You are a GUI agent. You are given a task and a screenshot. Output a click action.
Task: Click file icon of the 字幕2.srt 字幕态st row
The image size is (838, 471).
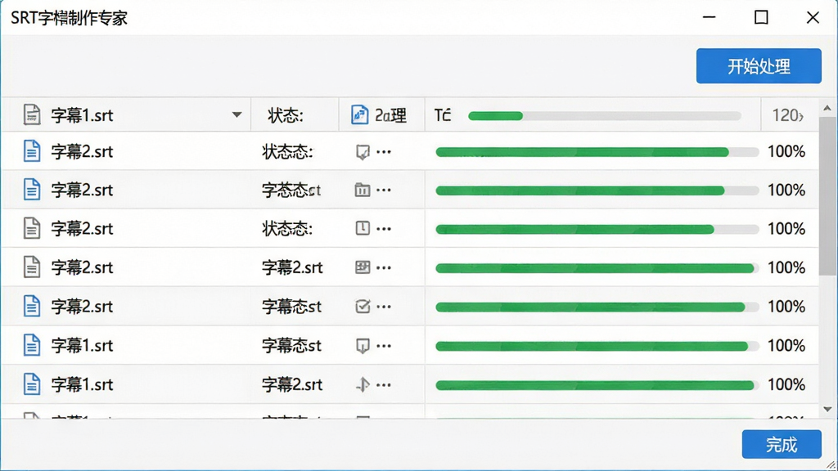32,306
